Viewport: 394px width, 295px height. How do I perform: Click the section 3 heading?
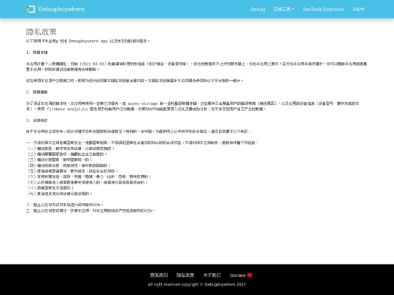[x=36, y=120]
